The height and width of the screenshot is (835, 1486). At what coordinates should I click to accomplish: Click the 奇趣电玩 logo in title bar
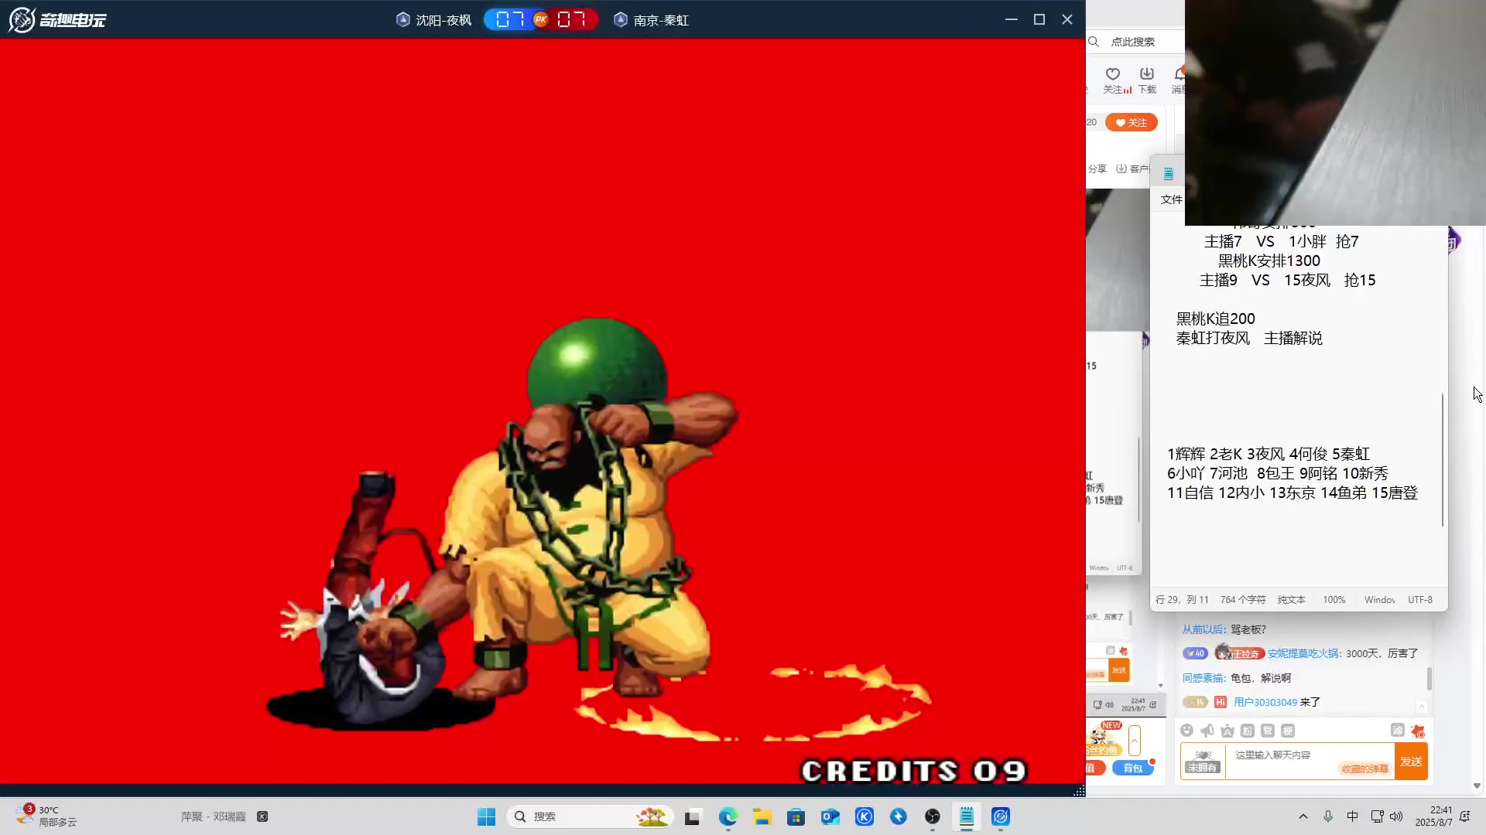pyautogui.click(x=57, y=19)
